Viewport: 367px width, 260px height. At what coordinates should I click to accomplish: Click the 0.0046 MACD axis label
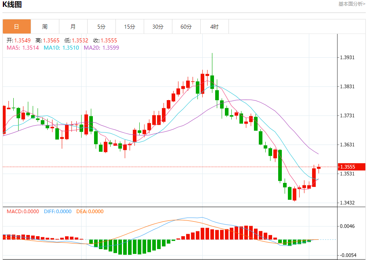point(347,226)
